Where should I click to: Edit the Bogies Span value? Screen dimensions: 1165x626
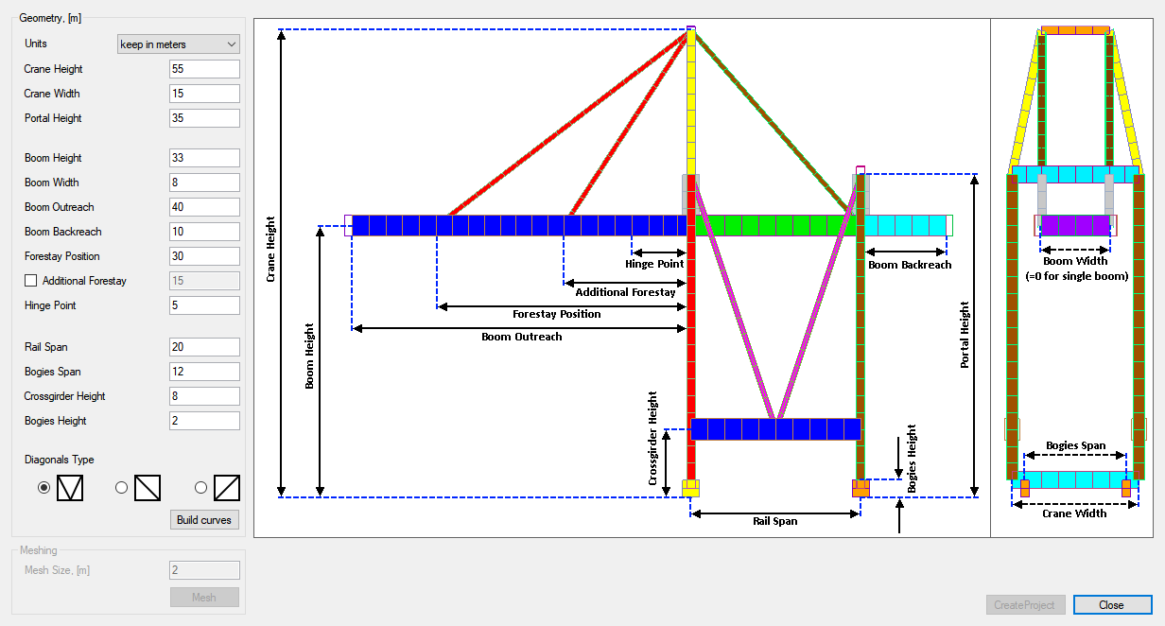click(204, 371)
